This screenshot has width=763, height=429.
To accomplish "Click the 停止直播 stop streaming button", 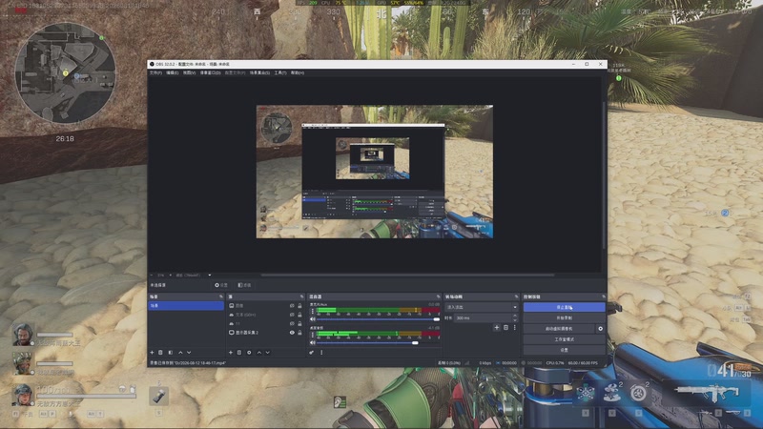I will click(x=564, y=307).
